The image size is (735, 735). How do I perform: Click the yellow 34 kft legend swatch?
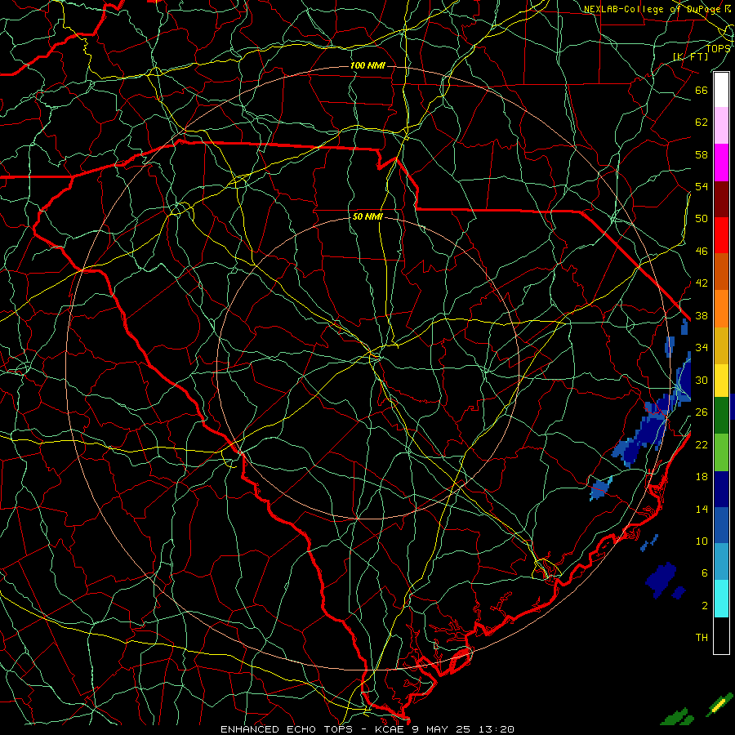tap(721, 380)
